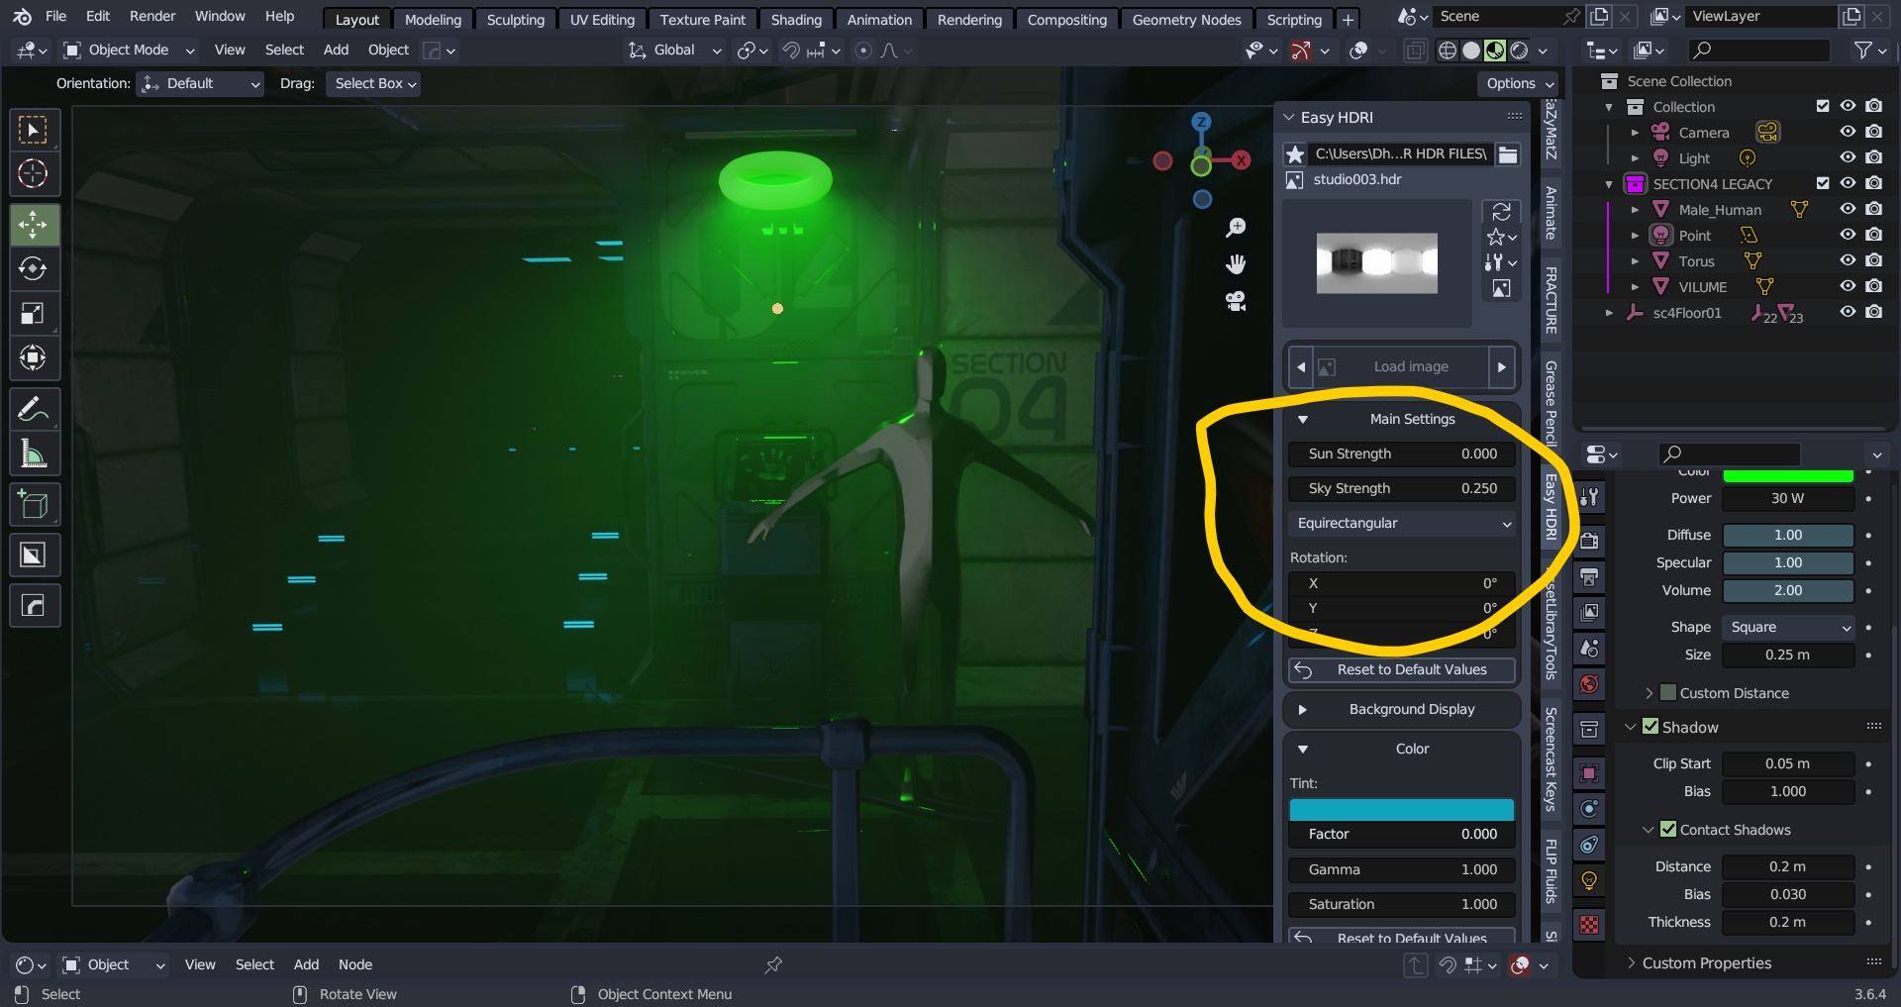Click Reset to Default Values under rotation

pyautogui.click(x=1402, y=670)
